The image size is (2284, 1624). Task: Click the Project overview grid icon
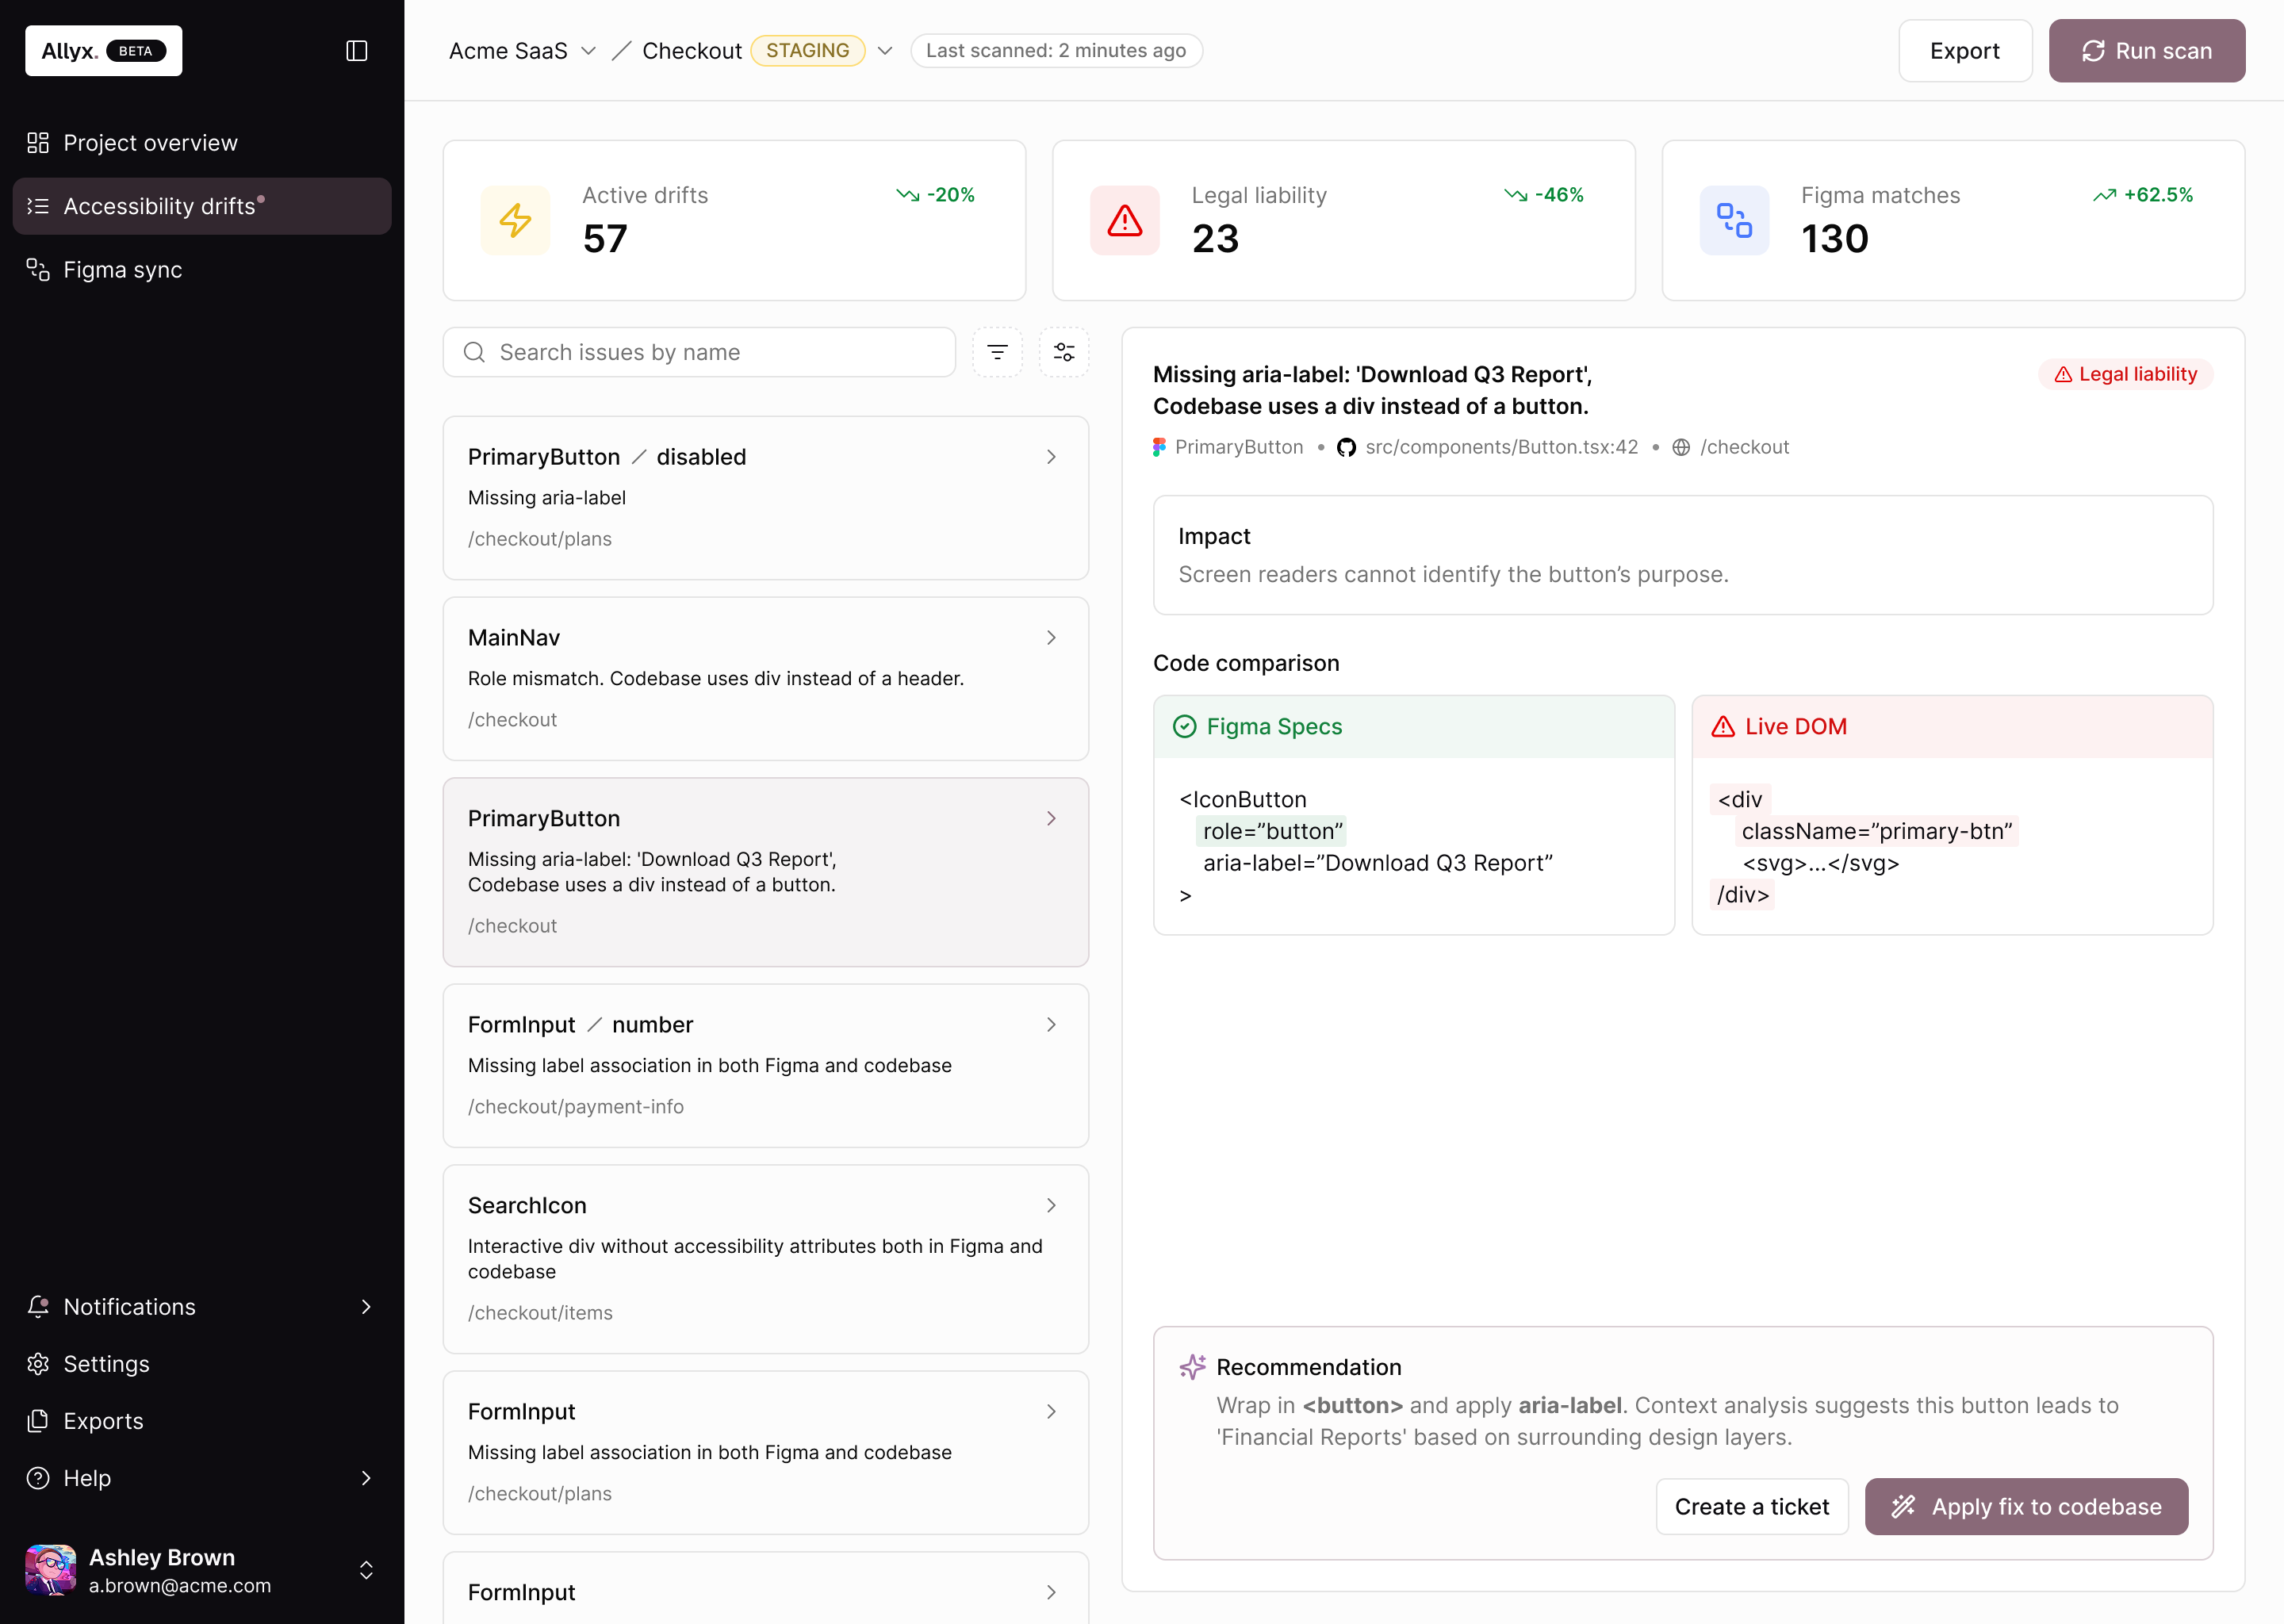pyautogui.click(x=38, y=143)
